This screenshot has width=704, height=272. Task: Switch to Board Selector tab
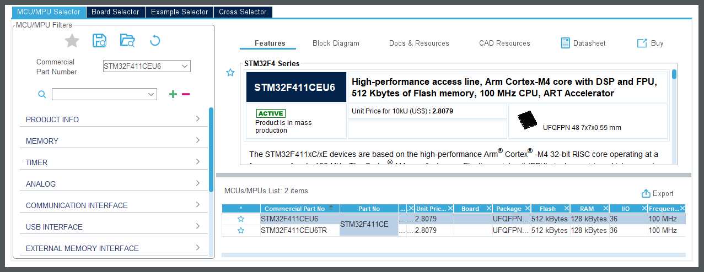pyautogui.click(x=116, y=12)
